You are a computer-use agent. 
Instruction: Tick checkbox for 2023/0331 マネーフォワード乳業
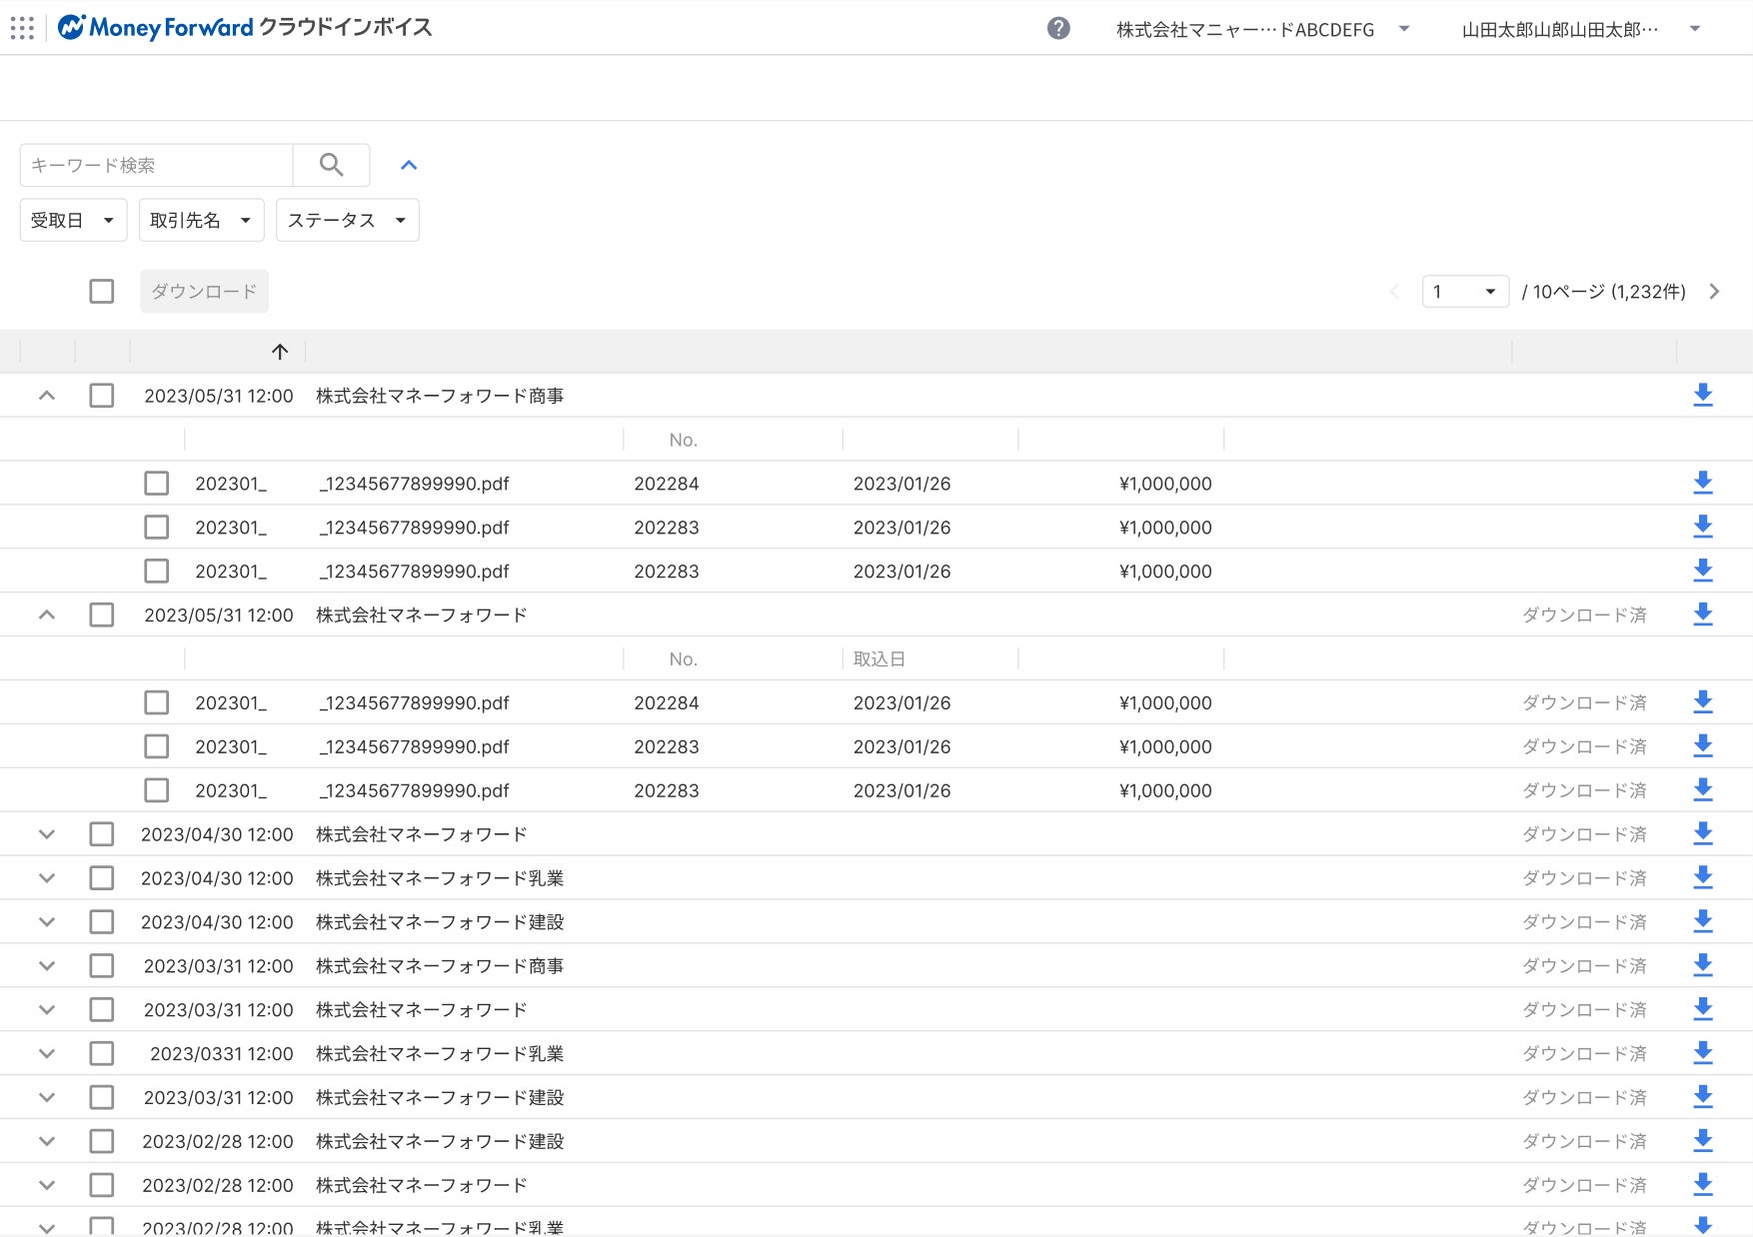pyautogui.click(x=102, y=1054)
